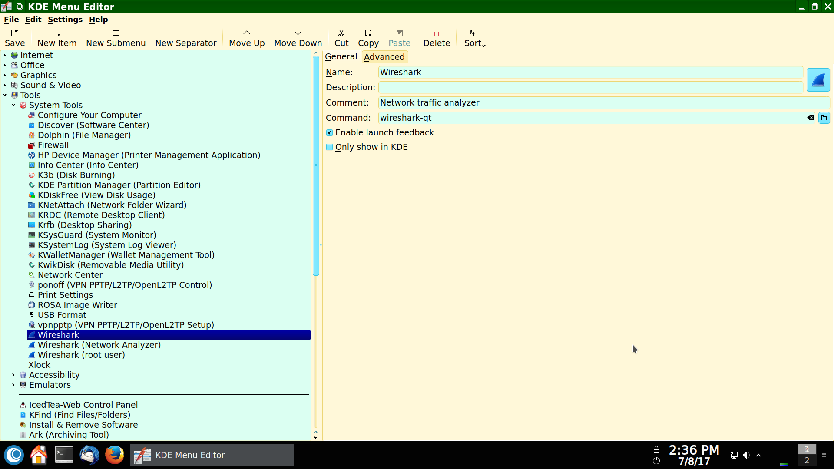This screenshot has height=469, width=834.
Task: Switch to the General tab
Action: coord(341,57)
